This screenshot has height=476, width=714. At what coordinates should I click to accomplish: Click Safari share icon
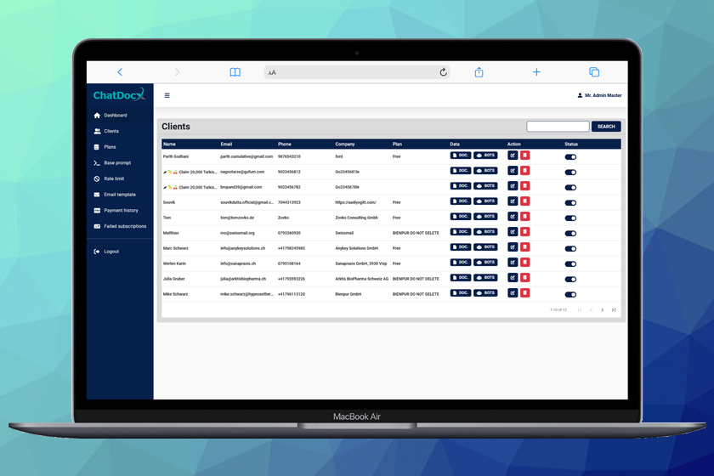point(479,72)
